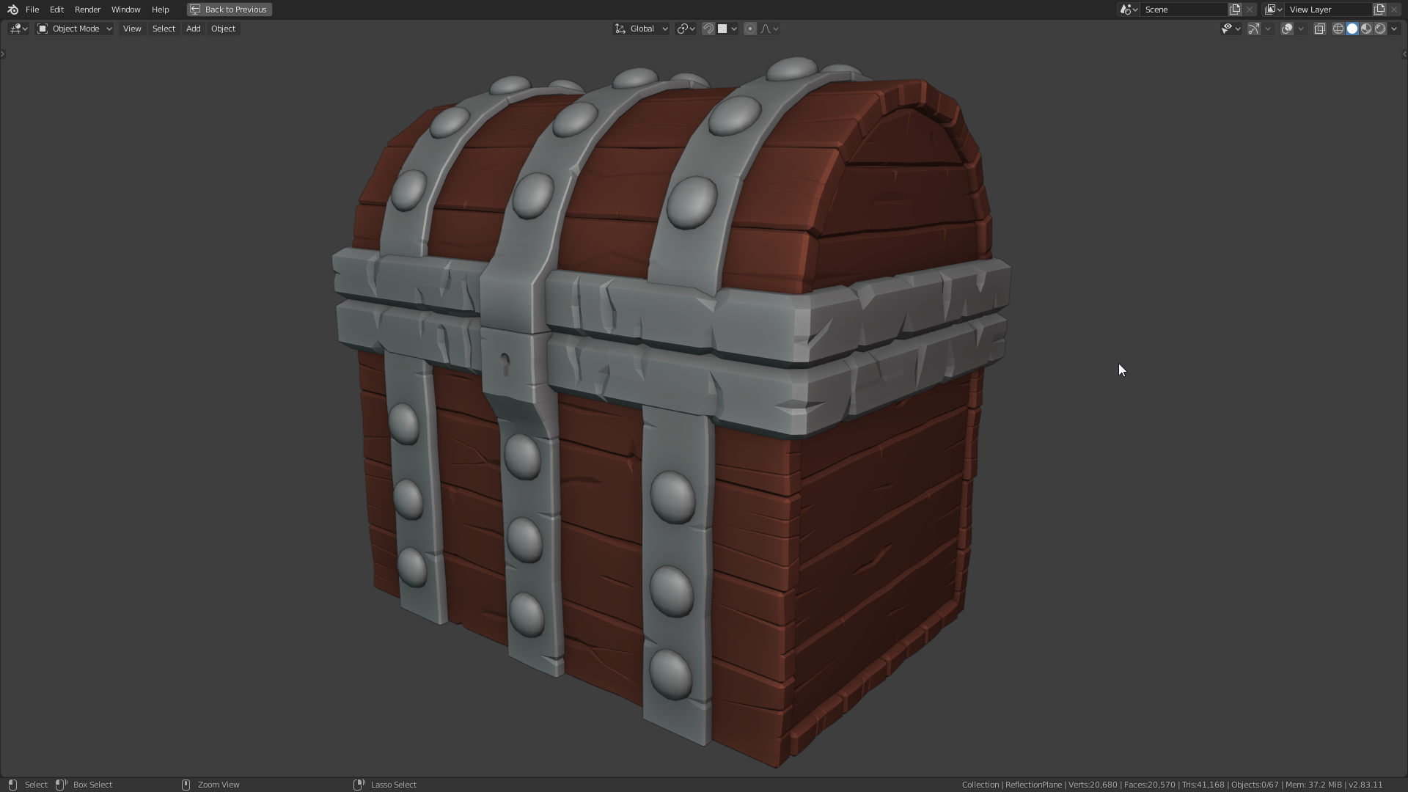Click the Blender logo icon

[12, 10]
